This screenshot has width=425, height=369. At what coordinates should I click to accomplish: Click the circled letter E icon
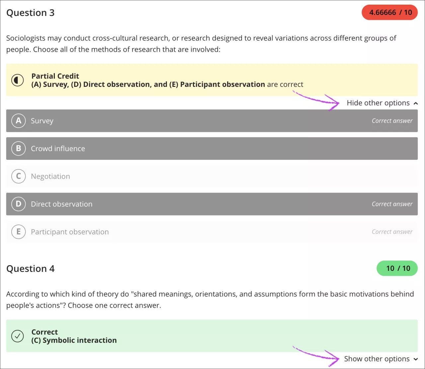(18, 232)
